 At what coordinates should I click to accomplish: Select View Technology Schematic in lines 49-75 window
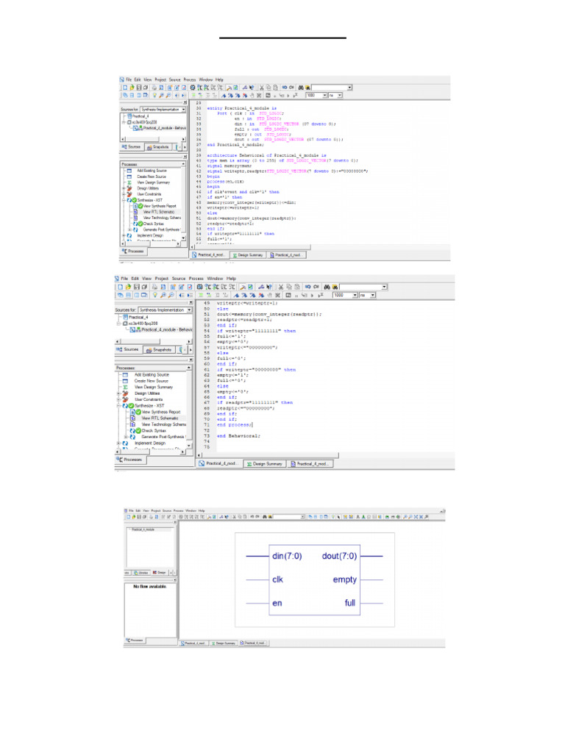pyautogui.click(x=164, y=424)
